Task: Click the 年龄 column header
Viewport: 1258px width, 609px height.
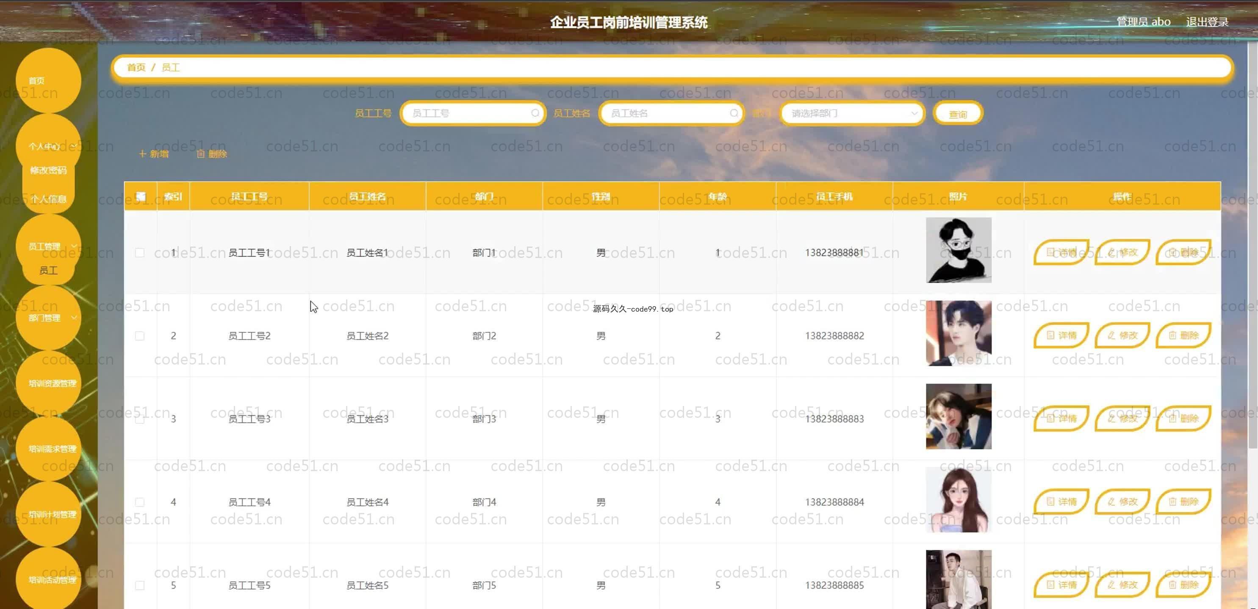Action: point(718,196)
